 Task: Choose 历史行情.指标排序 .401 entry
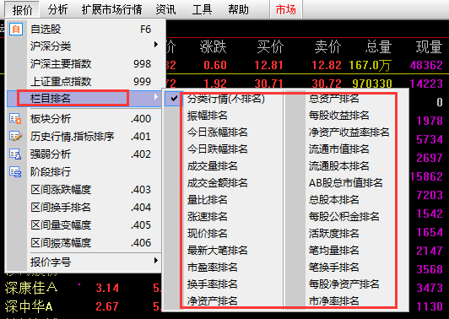85,137
